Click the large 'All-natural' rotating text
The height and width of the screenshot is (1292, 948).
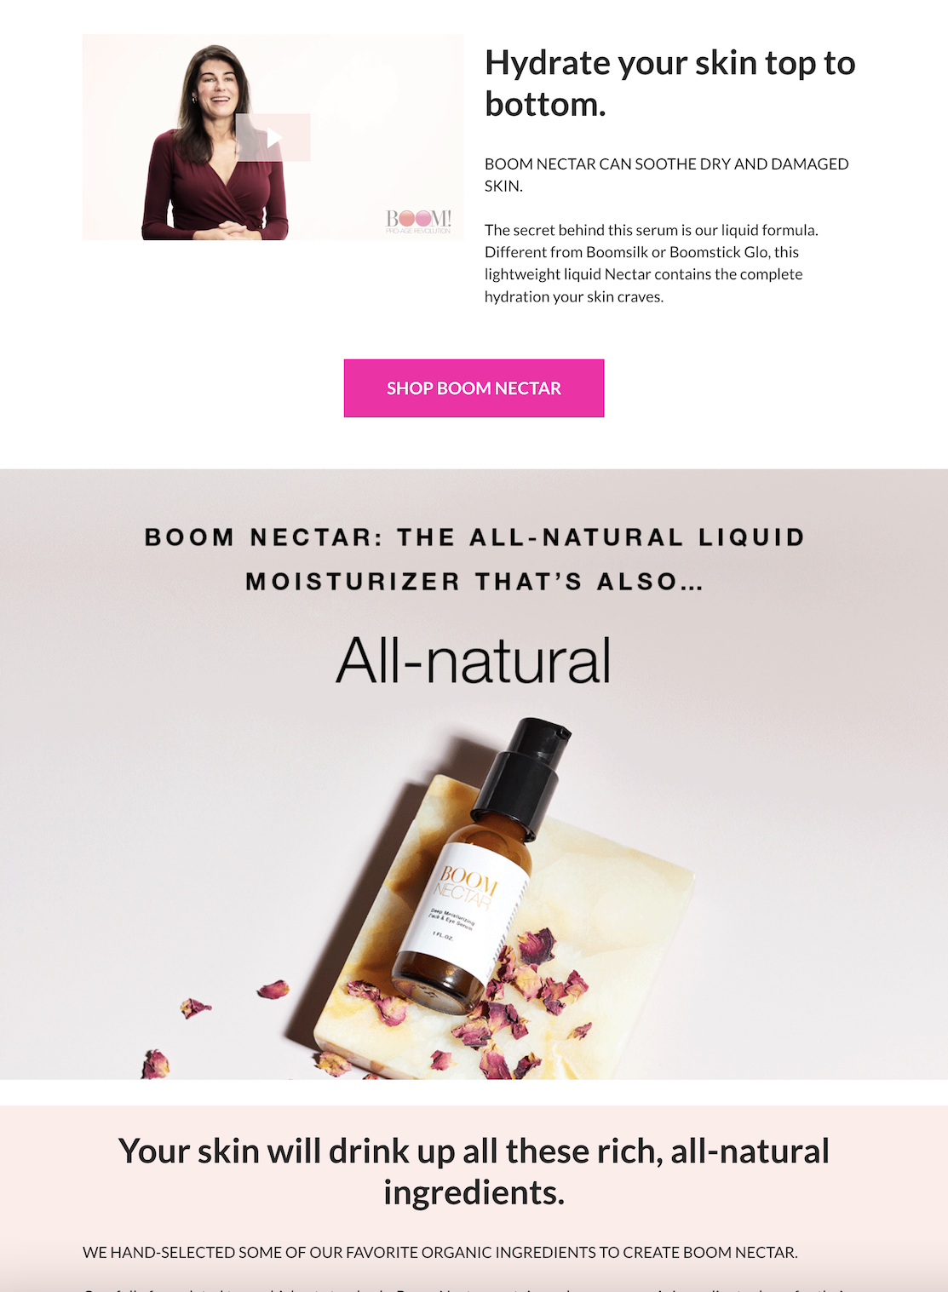tap(474, 661)
